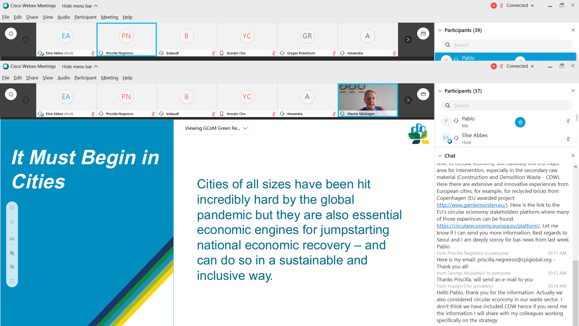Screen dimensions: 579x326
Task: Go to previous page above 04
Action: click(12, 232)
